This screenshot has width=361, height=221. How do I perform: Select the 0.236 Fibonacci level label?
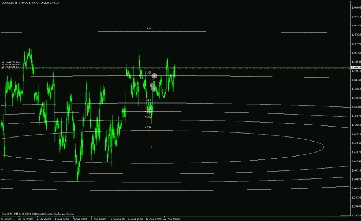(x=148, y=127)
